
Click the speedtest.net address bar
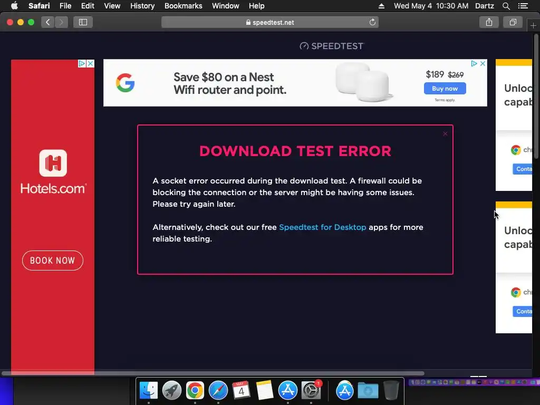270,22
